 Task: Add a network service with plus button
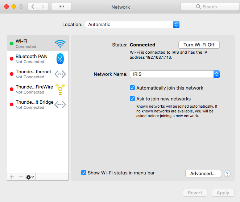[x=12, y=177]
